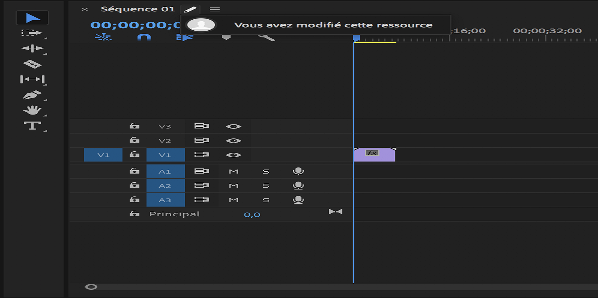Screen dimensions: 598x298
Task: Lock the A1 audio track
Action: [x=135, y=171]
